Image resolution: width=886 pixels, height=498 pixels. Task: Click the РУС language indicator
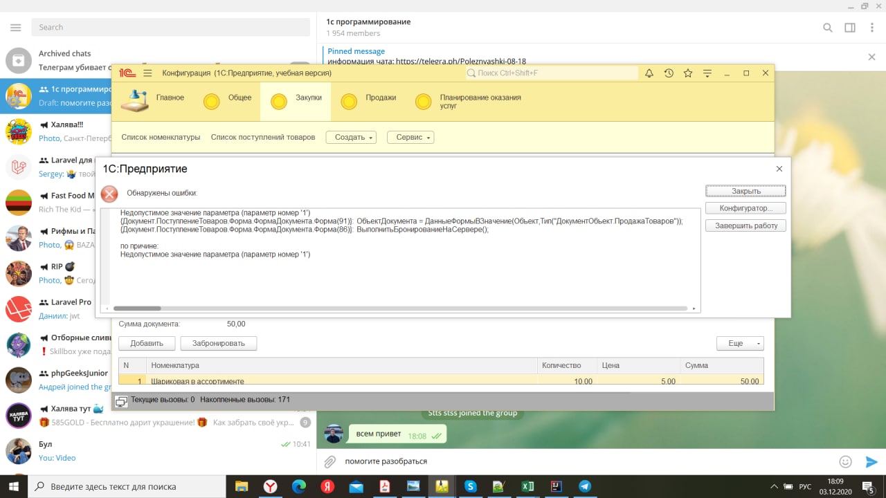point(805,486)
